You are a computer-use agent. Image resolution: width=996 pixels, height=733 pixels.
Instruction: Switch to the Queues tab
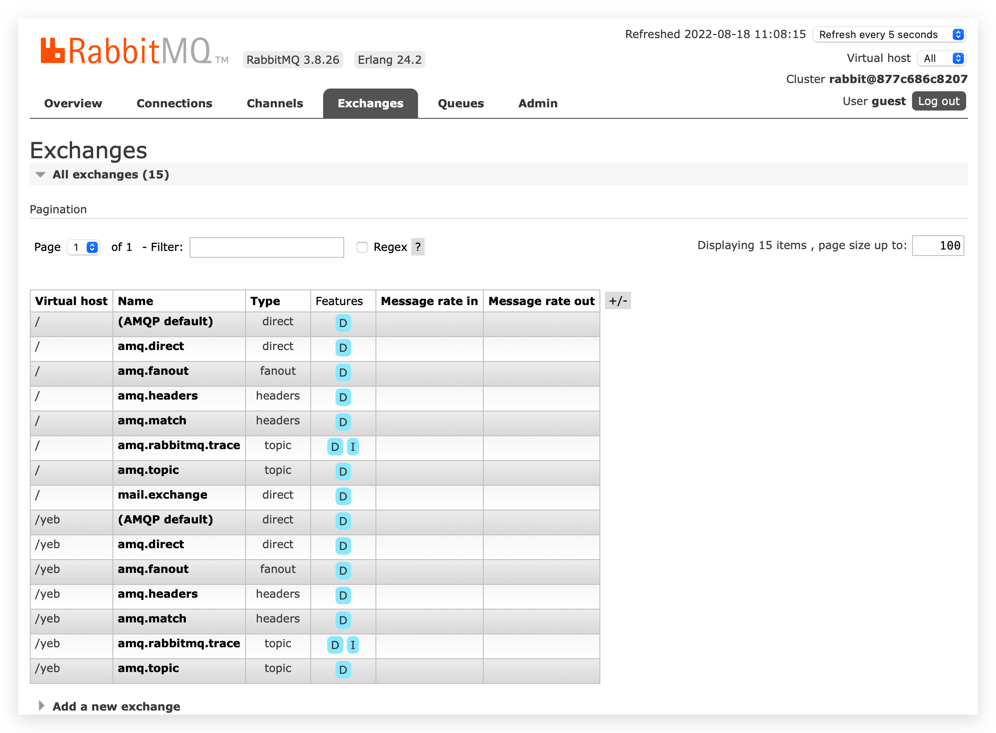coord(460,103)
